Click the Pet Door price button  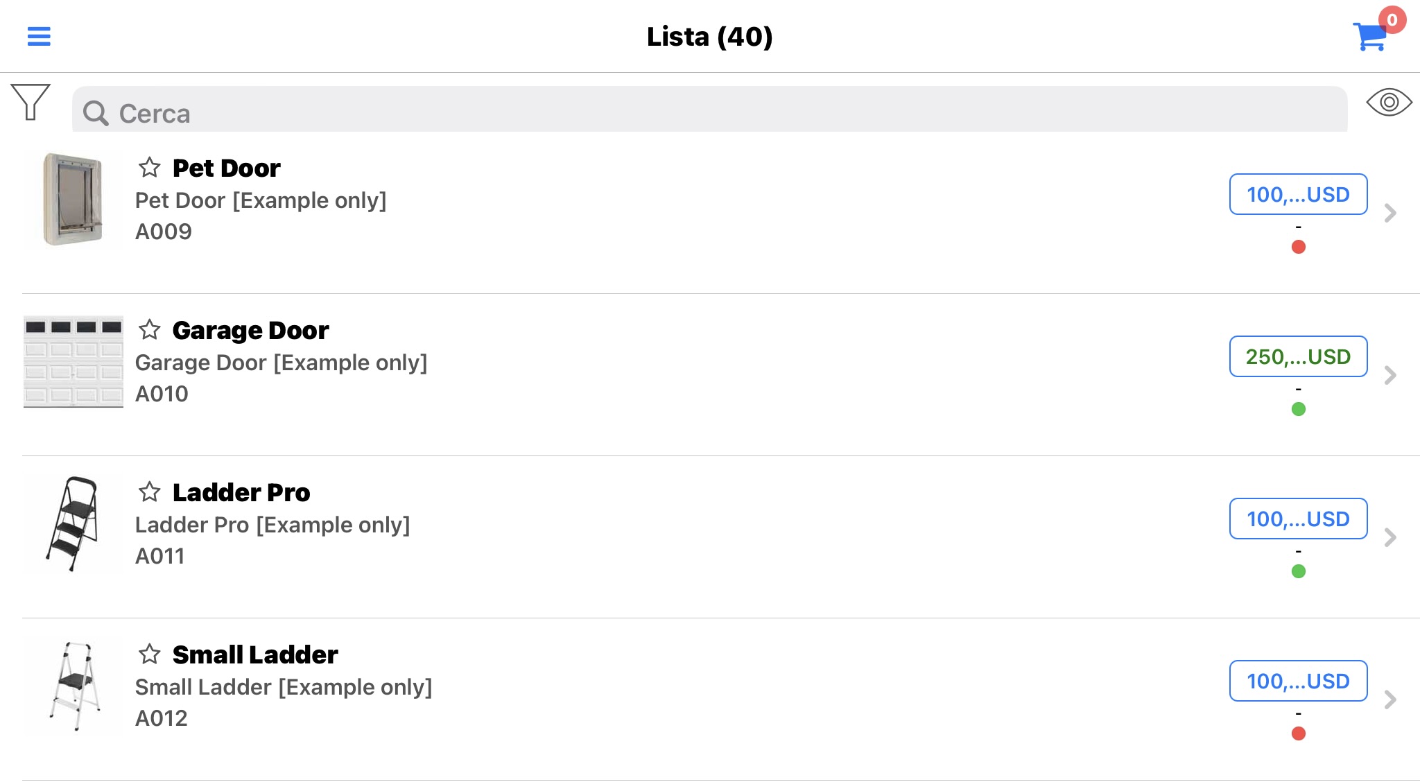coord(1298,194)
